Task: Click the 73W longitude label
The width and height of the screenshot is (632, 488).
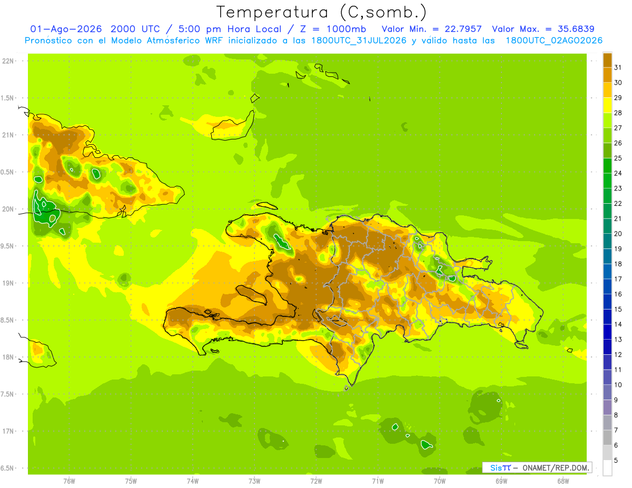Action: click(x=254, y=481)
